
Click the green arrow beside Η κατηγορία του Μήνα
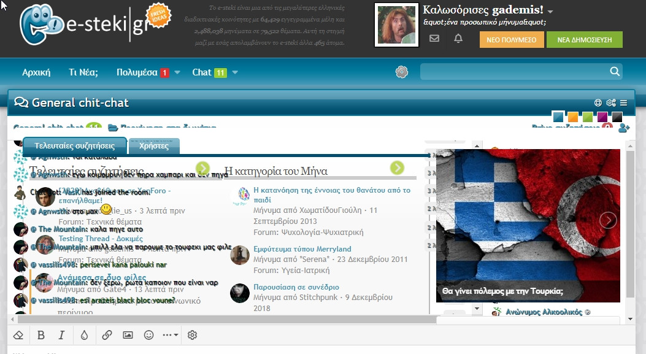pyautogui.click(x=397, y=167)
